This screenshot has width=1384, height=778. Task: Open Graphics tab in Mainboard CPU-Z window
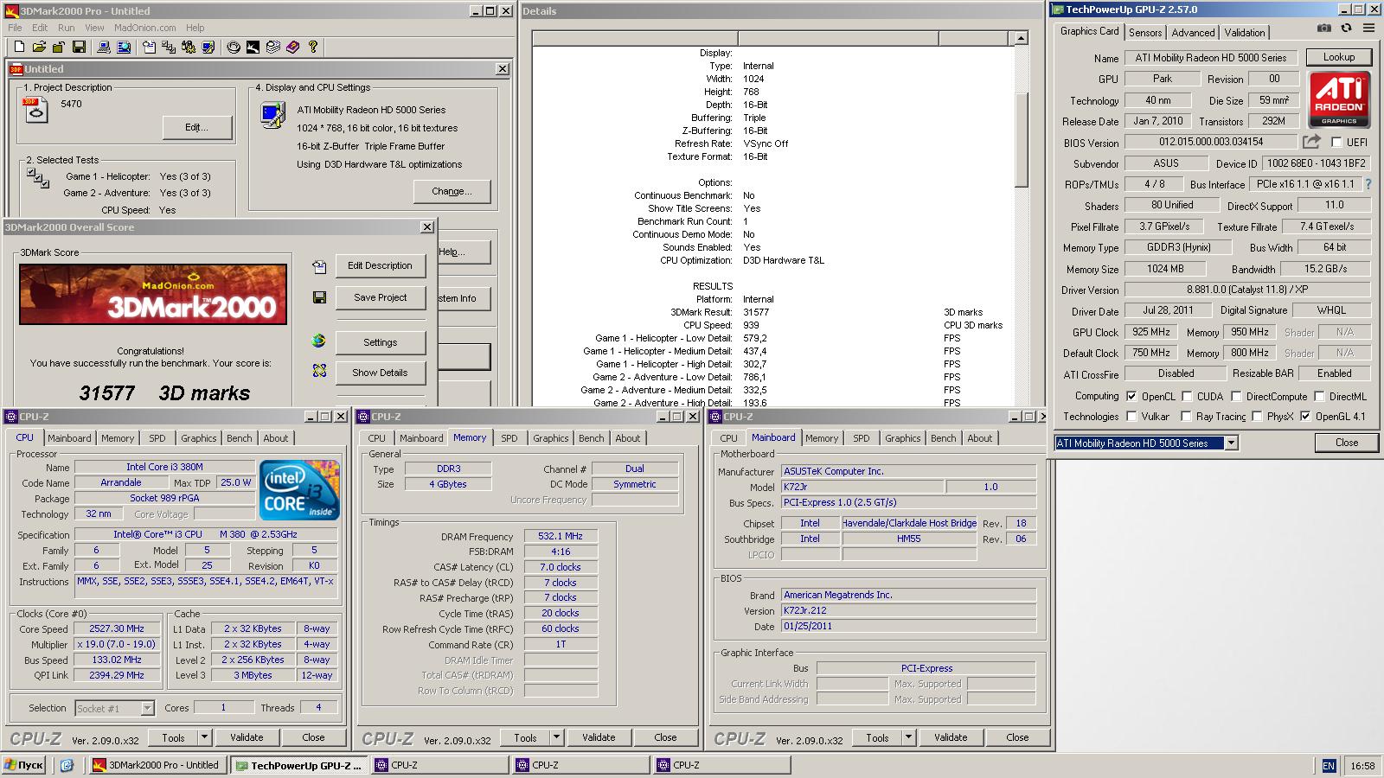[x=903, y=438]
